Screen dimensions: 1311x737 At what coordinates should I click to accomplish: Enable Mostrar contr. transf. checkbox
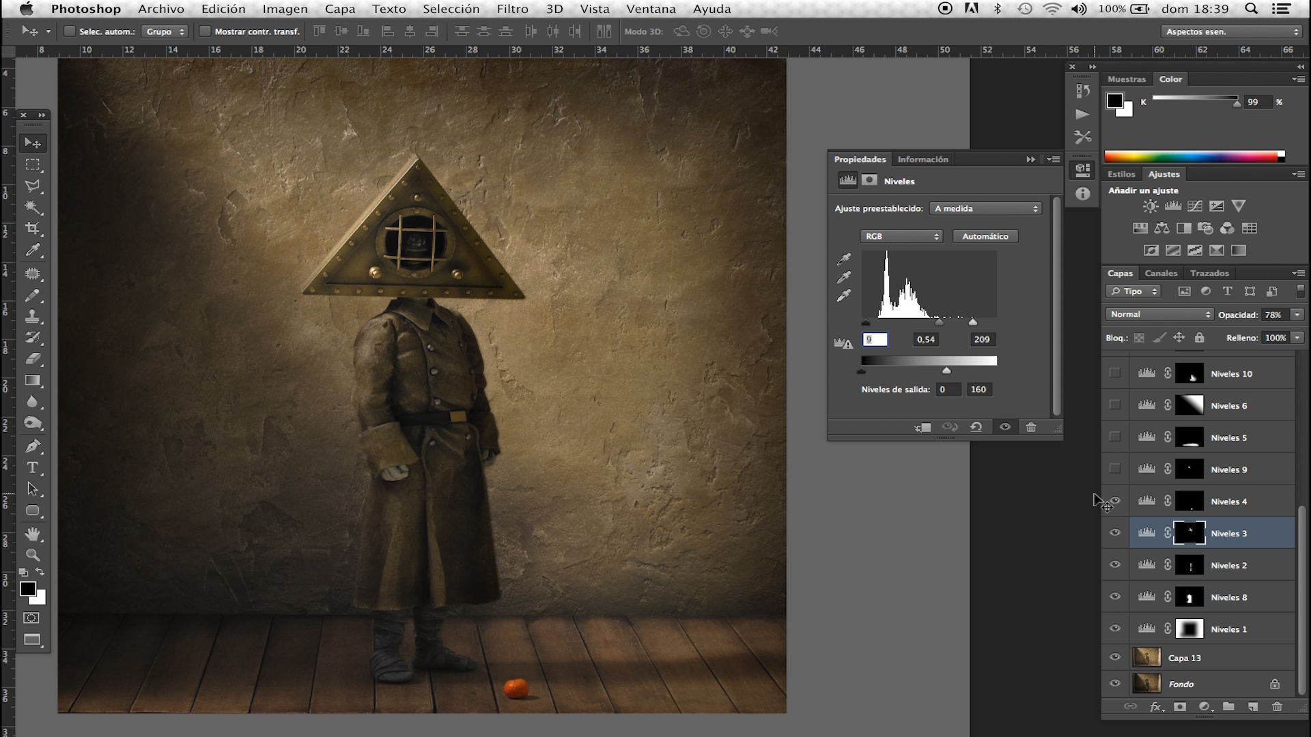(x=204, y=31)
